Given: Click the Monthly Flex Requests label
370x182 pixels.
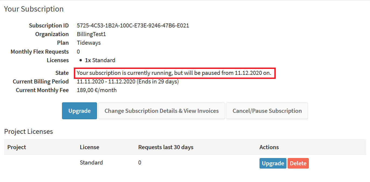Looking at the screenshot, I should (x=40, y=52).
